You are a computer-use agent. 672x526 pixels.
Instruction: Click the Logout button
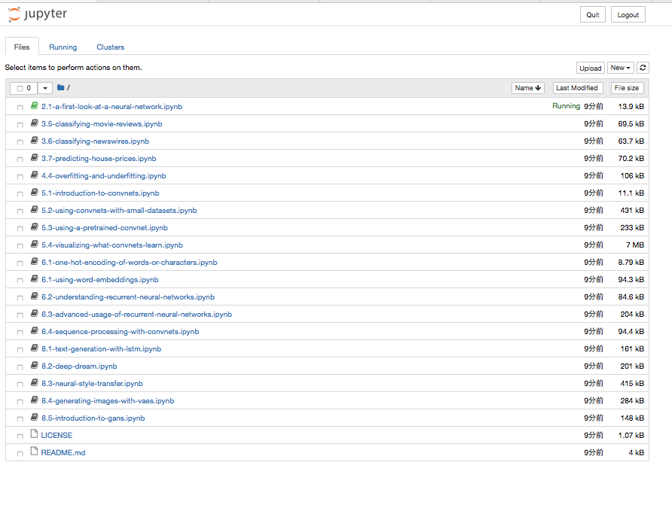[628, 15]
